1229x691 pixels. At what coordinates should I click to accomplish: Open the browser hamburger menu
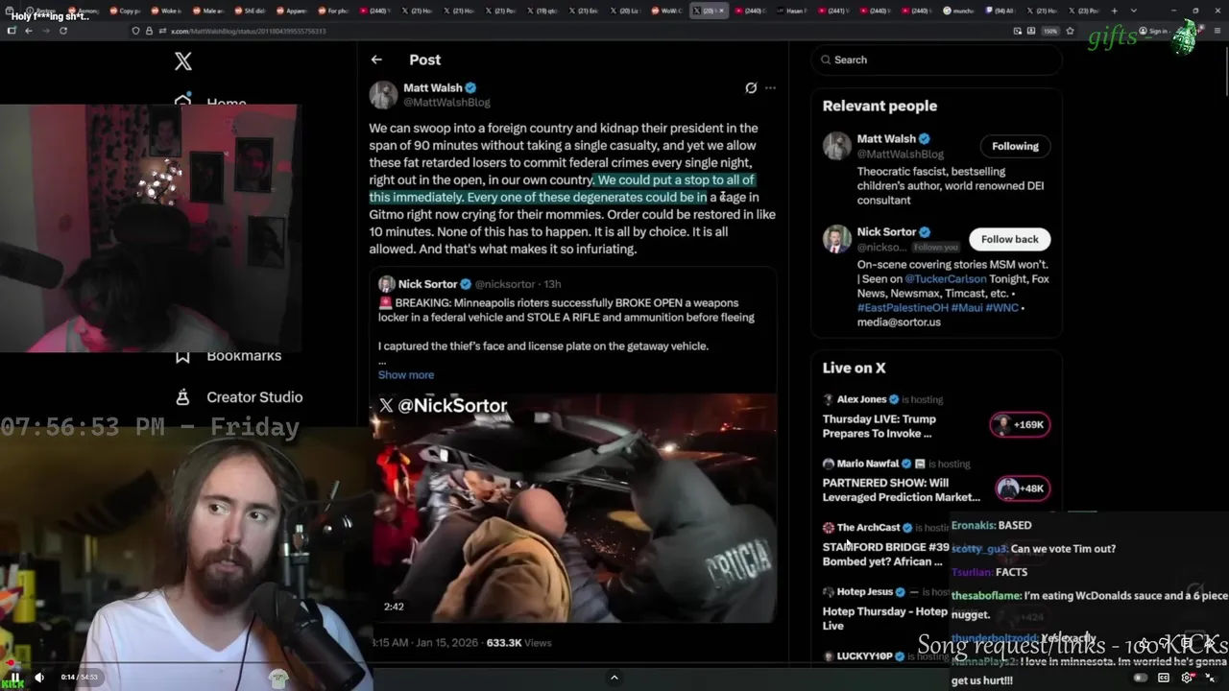[x=1217, y=31]
